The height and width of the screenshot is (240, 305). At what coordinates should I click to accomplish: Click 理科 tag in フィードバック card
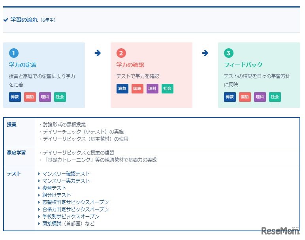[x=260, y=97]
